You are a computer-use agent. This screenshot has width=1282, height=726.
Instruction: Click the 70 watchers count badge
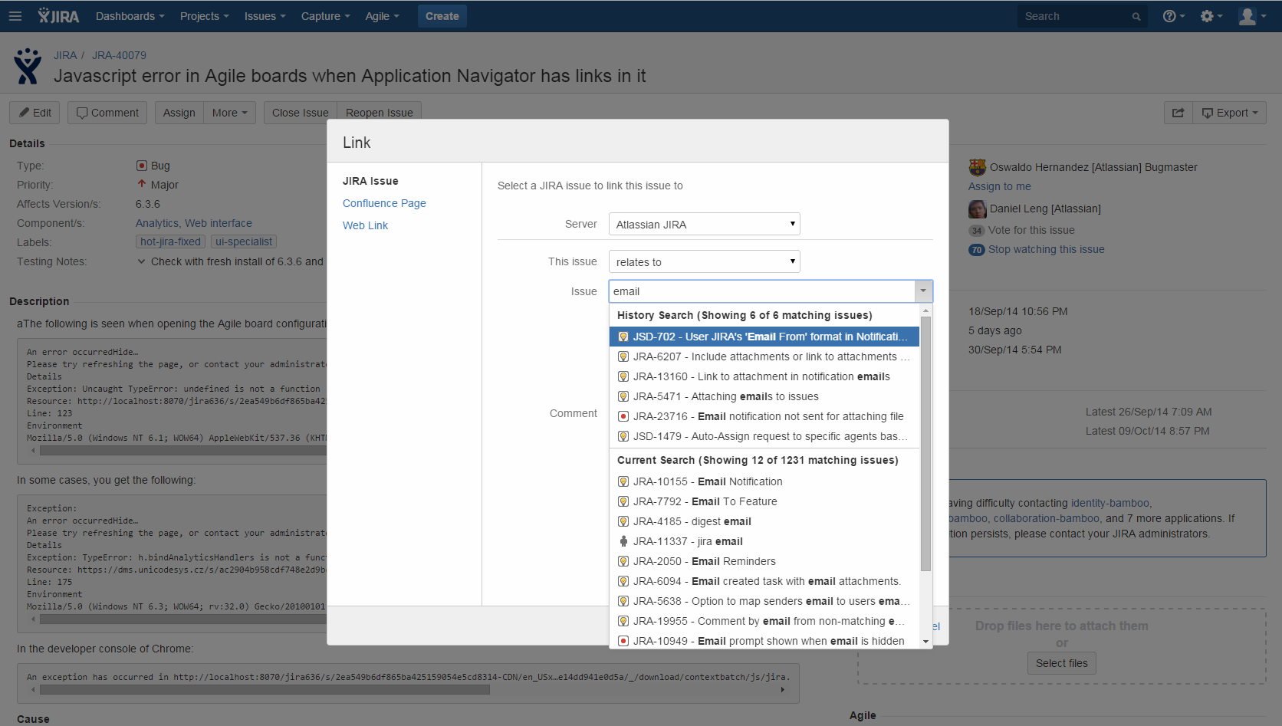(977, 250)
